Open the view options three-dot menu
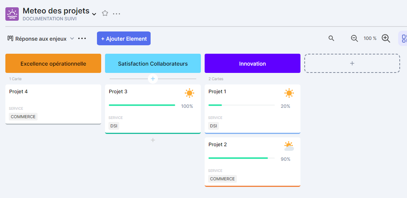Screen dimensions: 407x198 [x=82, y=39]
